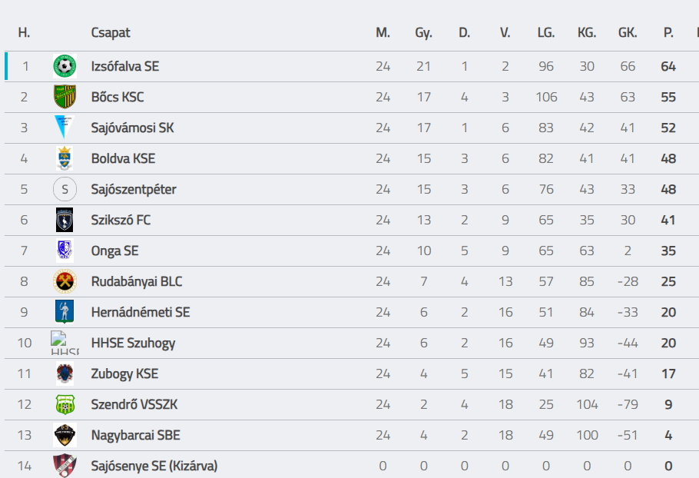699x478 pixels.
Task: Select the HHSE Szuhogy team name
Action: pos(133,344)
